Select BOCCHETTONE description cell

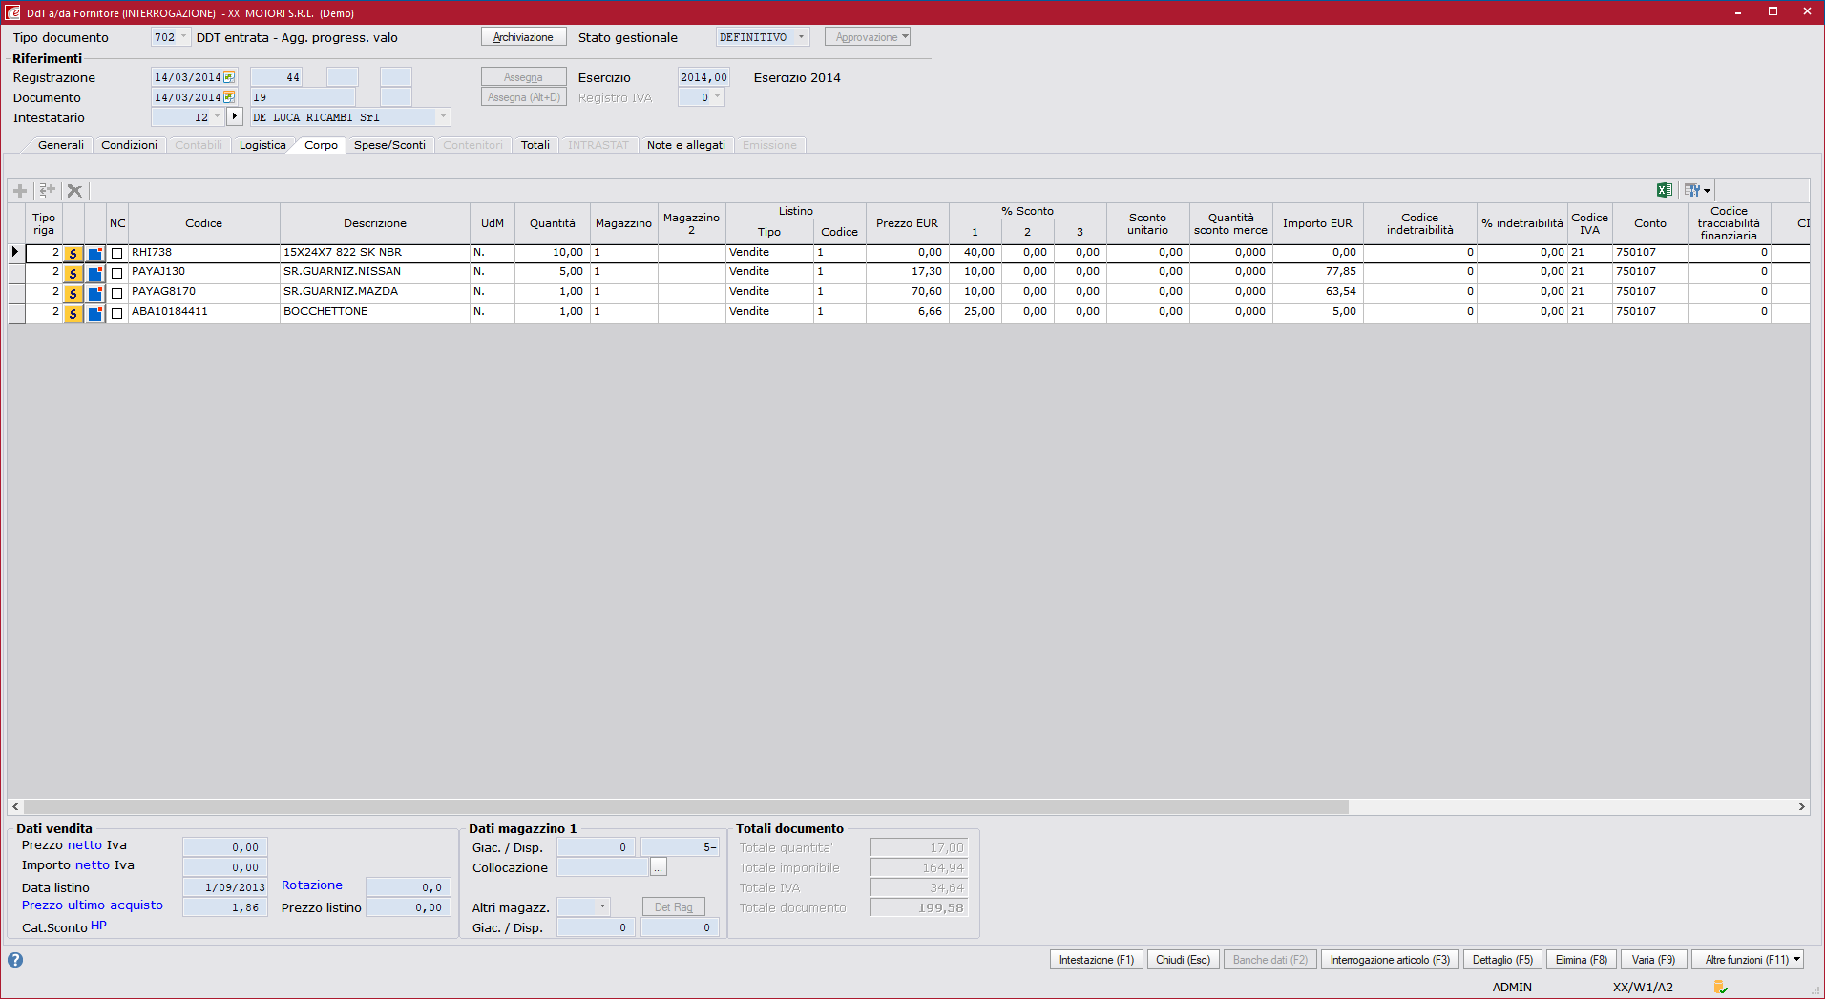374,312
